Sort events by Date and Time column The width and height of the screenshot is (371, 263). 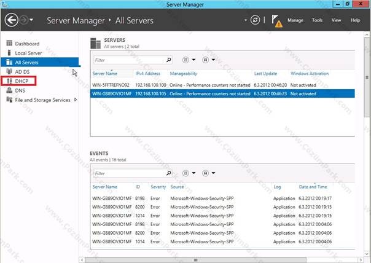click(x=313, y=187)
